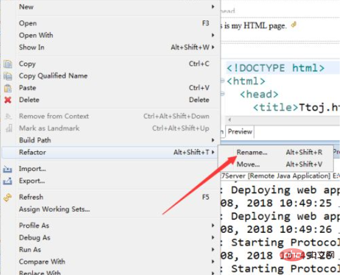This screenshot has height=275, width=341.
Task: Click the yellow Refresh icon
Action: [x=7, y=197]
